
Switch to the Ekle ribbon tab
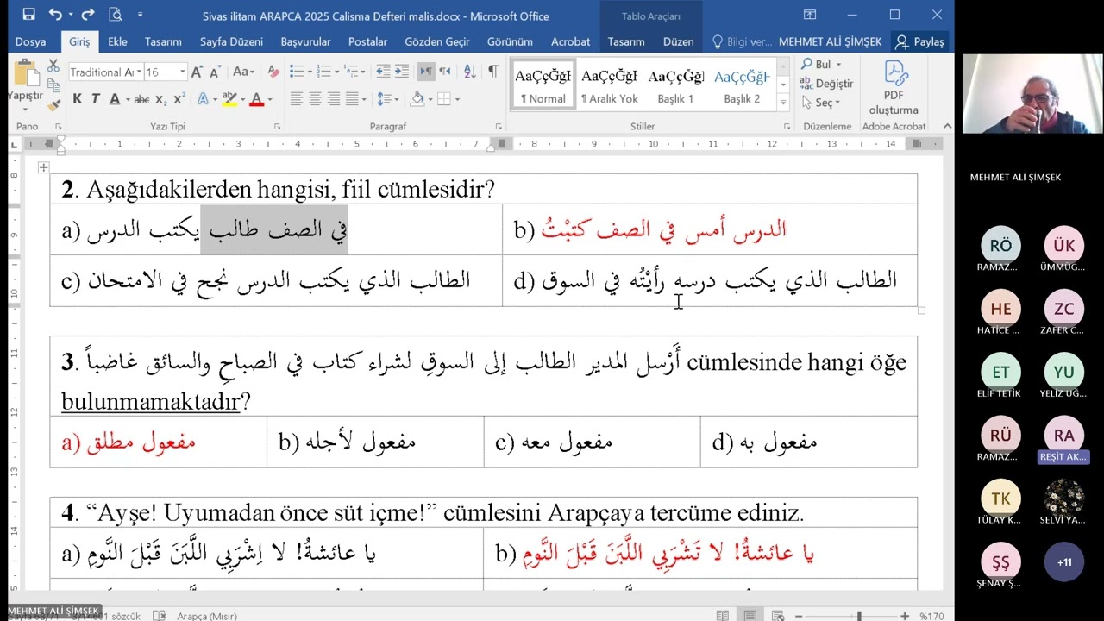point(117,41)
